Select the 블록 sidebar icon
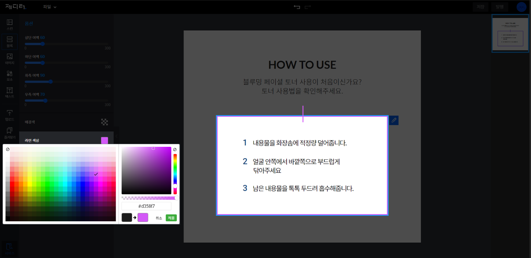 10,42
